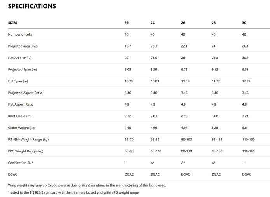Select the Flat Aspect Ratio label

[21, 104]
